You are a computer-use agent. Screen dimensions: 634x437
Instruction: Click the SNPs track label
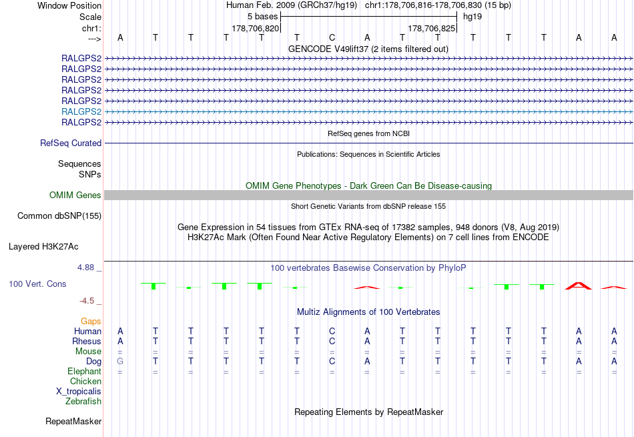pos(90,174)
